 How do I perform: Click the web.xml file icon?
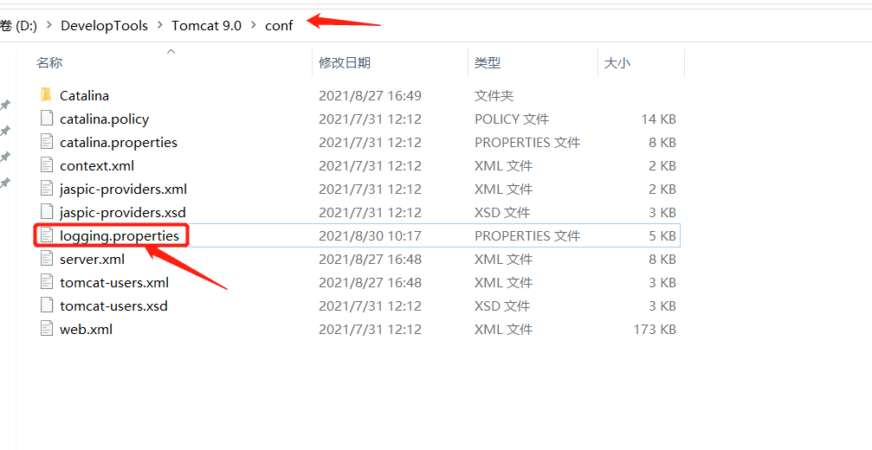point(46,329)
